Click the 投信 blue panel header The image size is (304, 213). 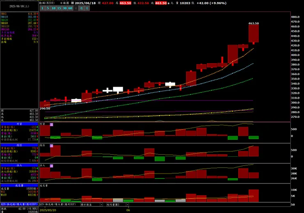19,145
